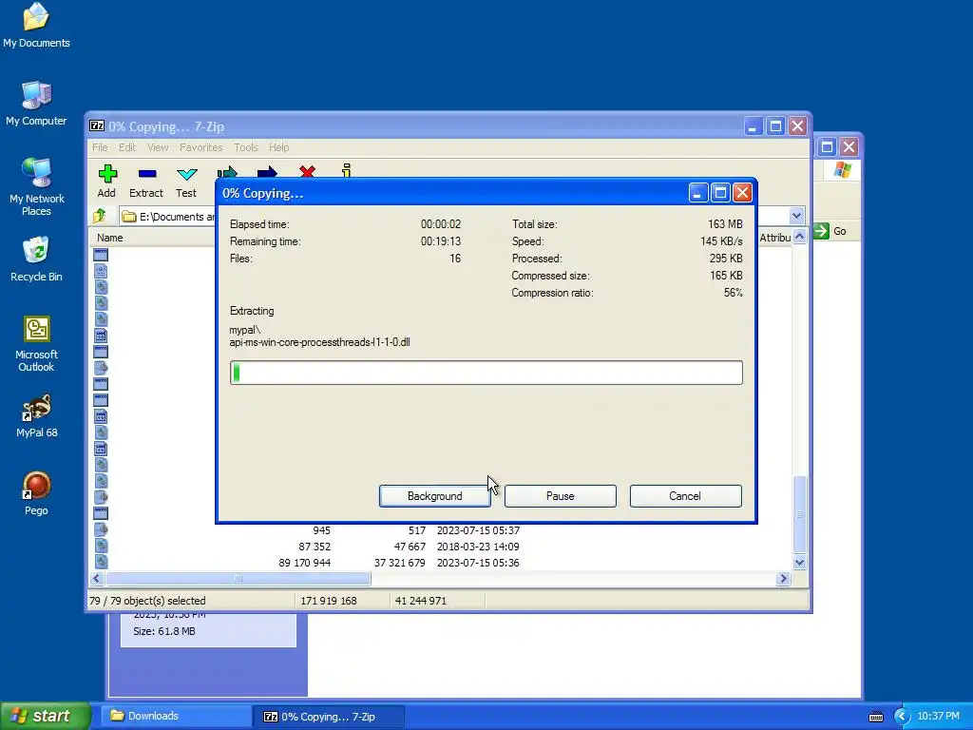Click the date 2023-07-15 05:37
973x730 pixels.
point(478,530)
